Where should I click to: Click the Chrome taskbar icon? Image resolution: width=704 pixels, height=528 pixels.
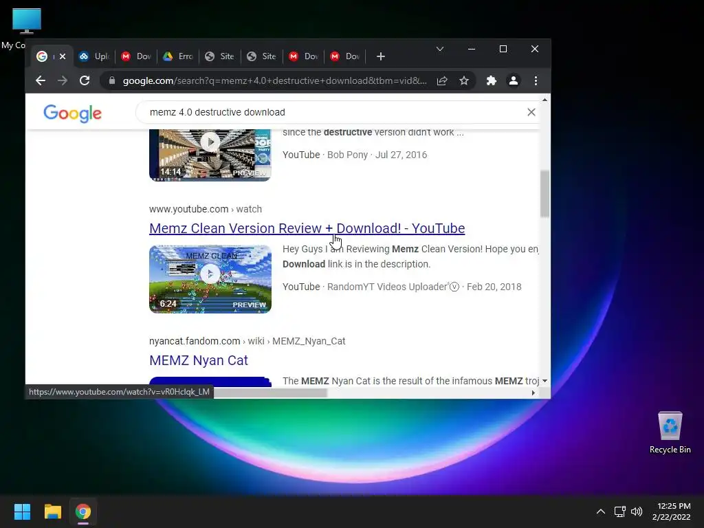(83, 511)
